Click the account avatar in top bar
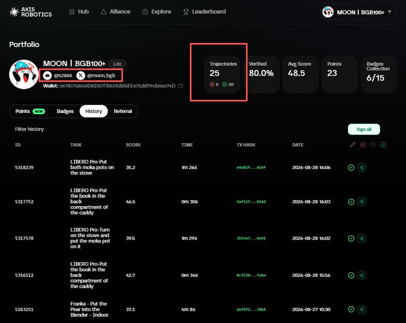Image resolution: width=406 pixels, height=323 pixels. [328, 12]
